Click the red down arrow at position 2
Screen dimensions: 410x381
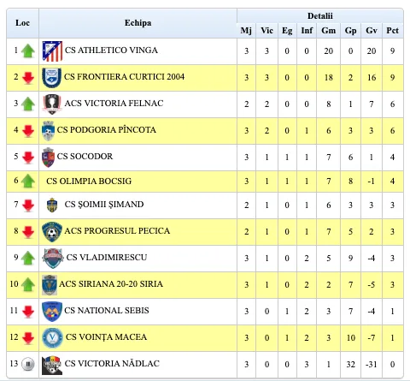[x=28, y=78]
